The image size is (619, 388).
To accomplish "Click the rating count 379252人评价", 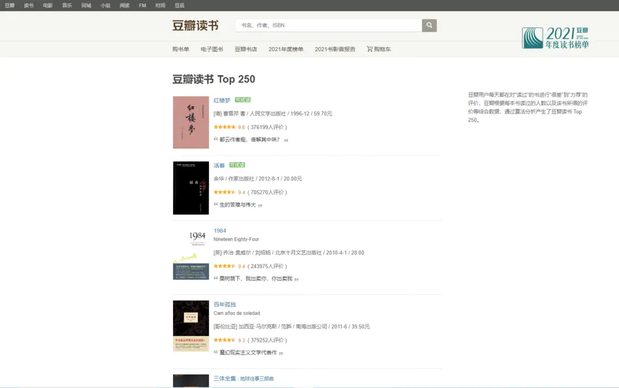I will click(x=267, y=340).
